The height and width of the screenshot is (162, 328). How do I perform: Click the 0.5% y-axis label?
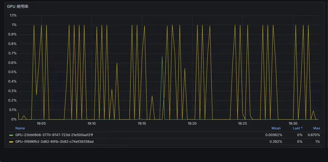13,72
